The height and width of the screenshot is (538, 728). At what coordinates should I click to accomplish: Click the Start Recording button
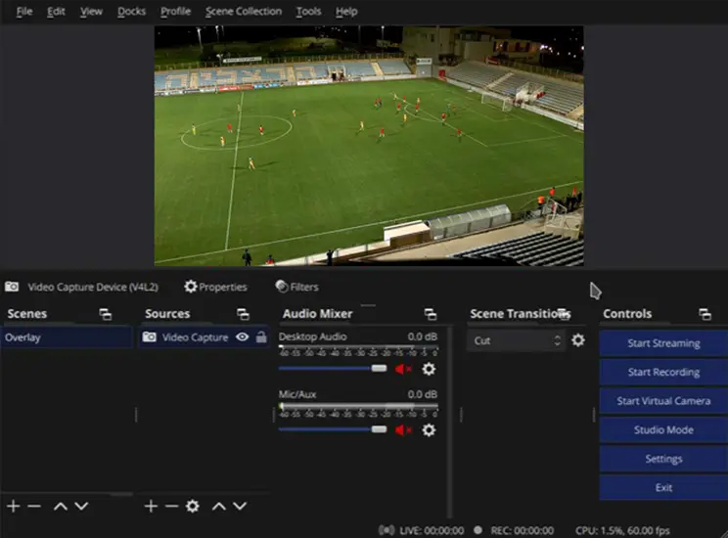(x=663, y=372)
